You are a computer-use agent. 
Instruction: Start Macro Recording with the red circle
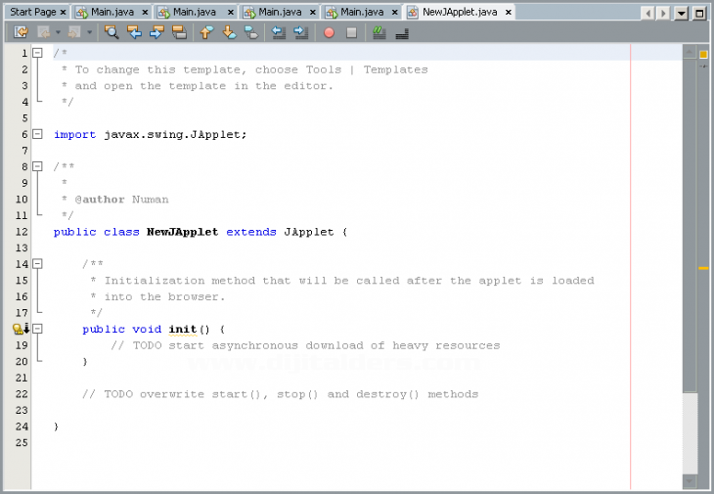329,32
